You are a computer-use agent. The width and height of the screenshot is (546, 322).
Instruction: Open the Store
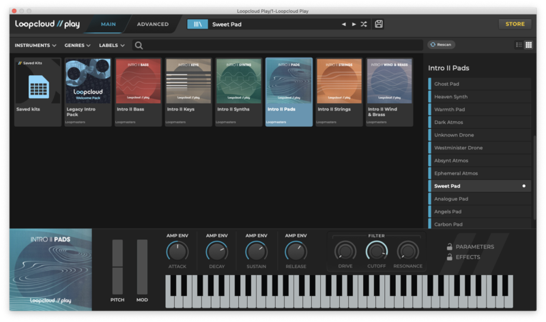pos(515,24)
